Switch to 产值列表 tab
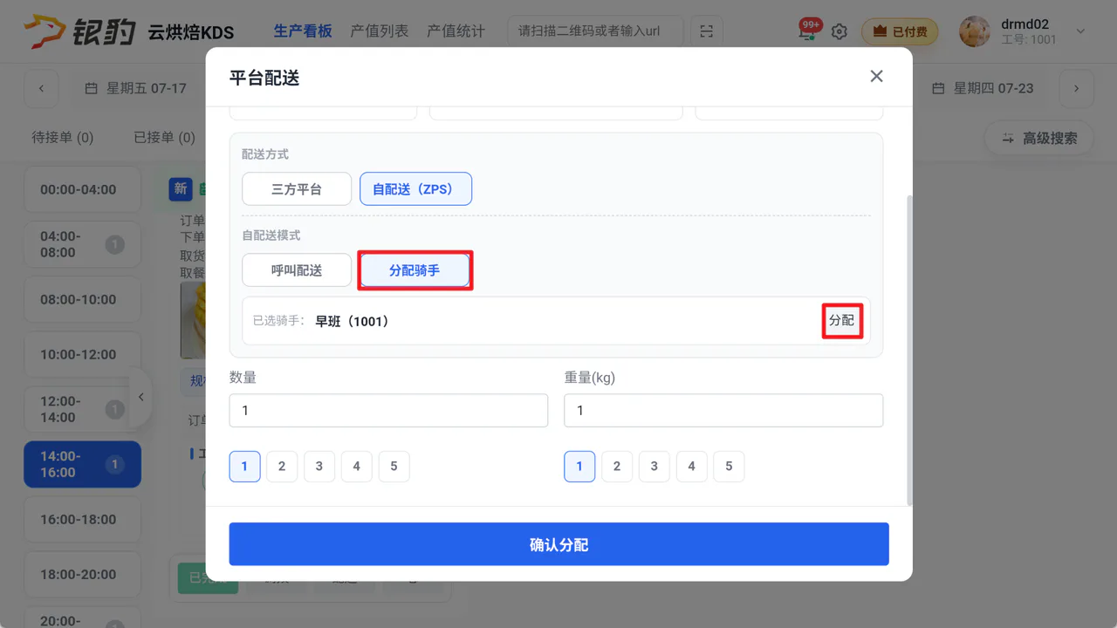The image size is (1117, 628). (x=380, y=31)
